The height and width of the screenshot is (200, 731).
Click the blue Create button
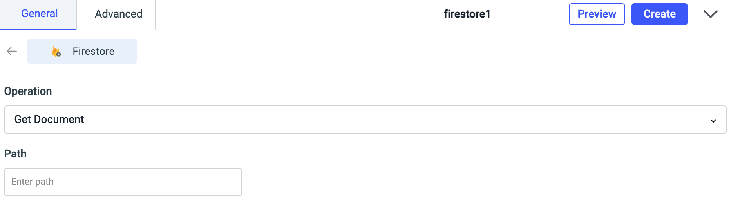tap(659, 14)
